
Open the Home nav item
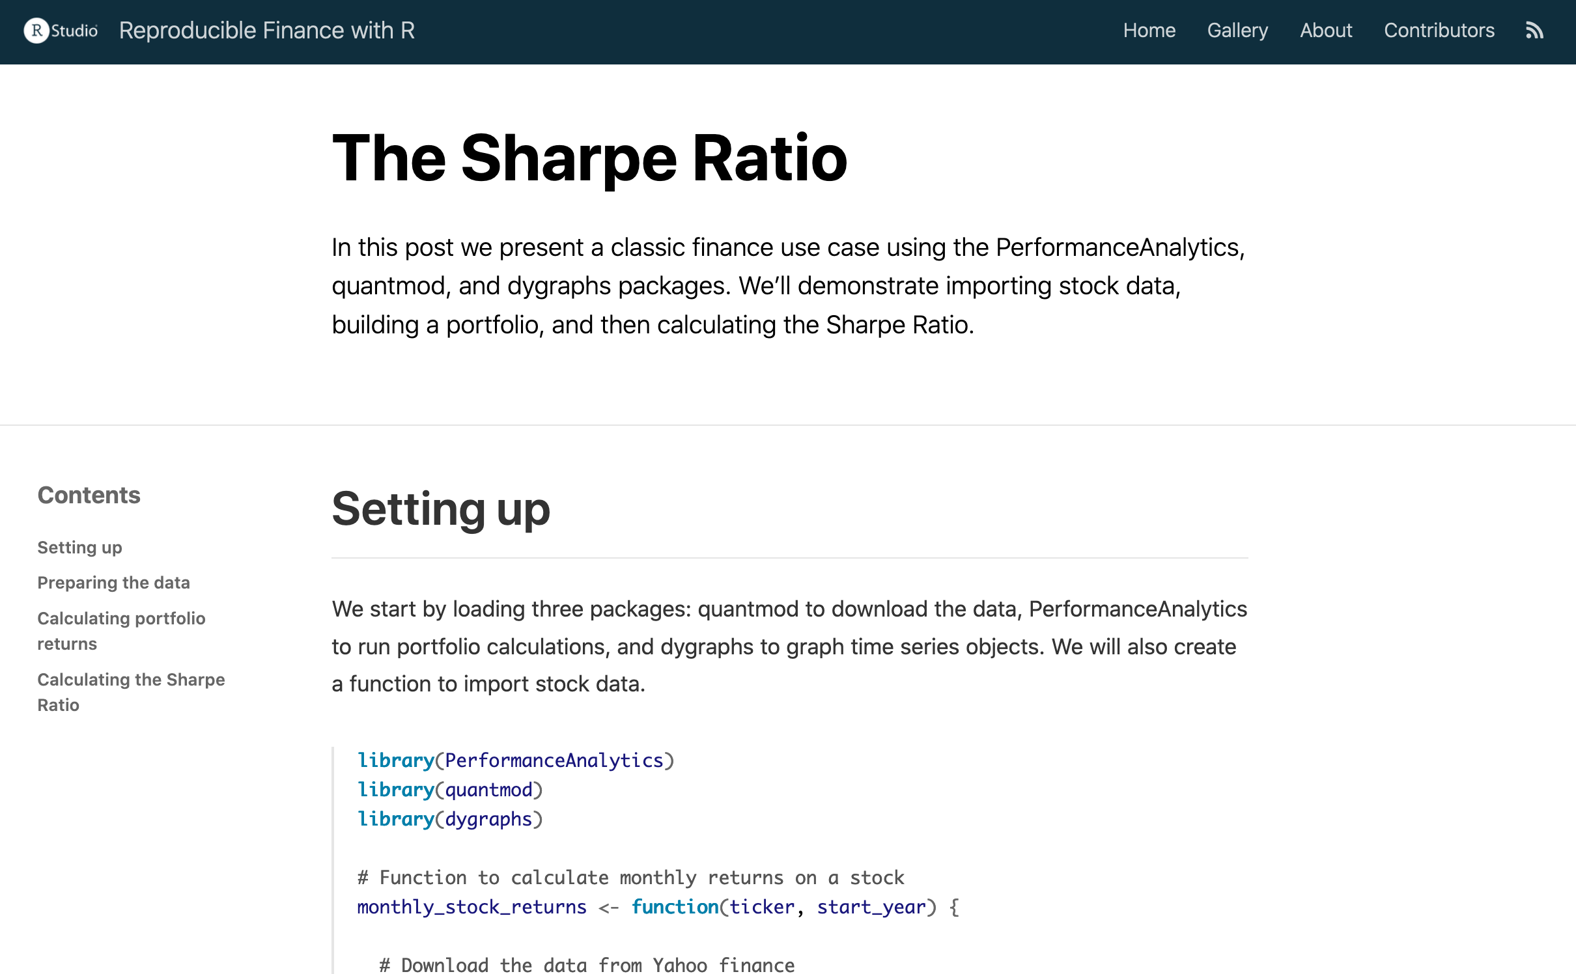[x=1149, y=31]
